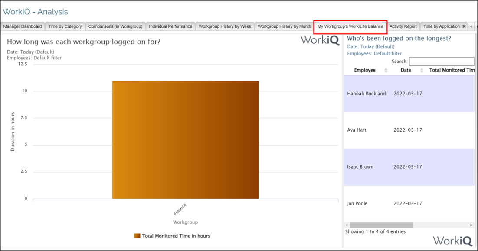Switch to Time By Category tab

click(x=65, y=26)
